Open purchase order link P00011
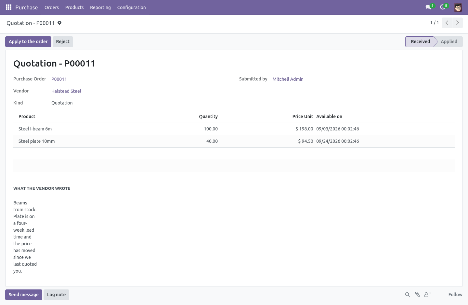This screenshot has width=468, height=305. (59, 79)
